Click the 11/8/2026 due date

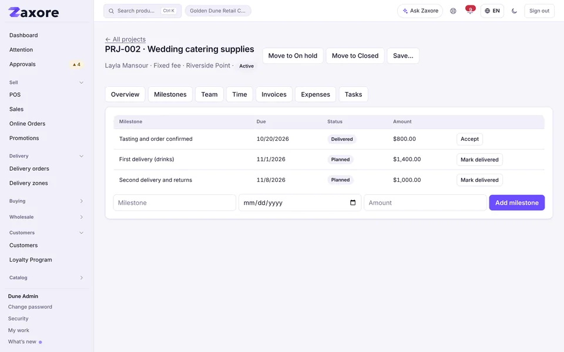(x=271, y=180)
